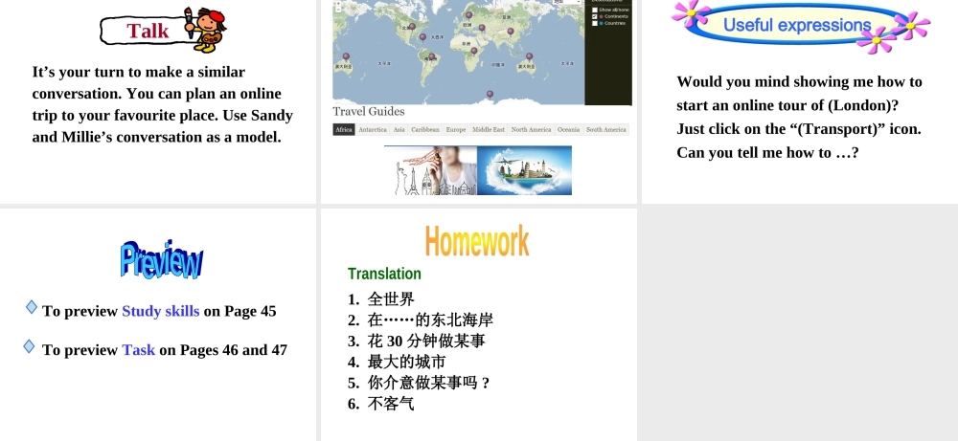Click homework item 4 最大的城市
The width and height of the screenshot is (958, 441).
pos(398,362)
